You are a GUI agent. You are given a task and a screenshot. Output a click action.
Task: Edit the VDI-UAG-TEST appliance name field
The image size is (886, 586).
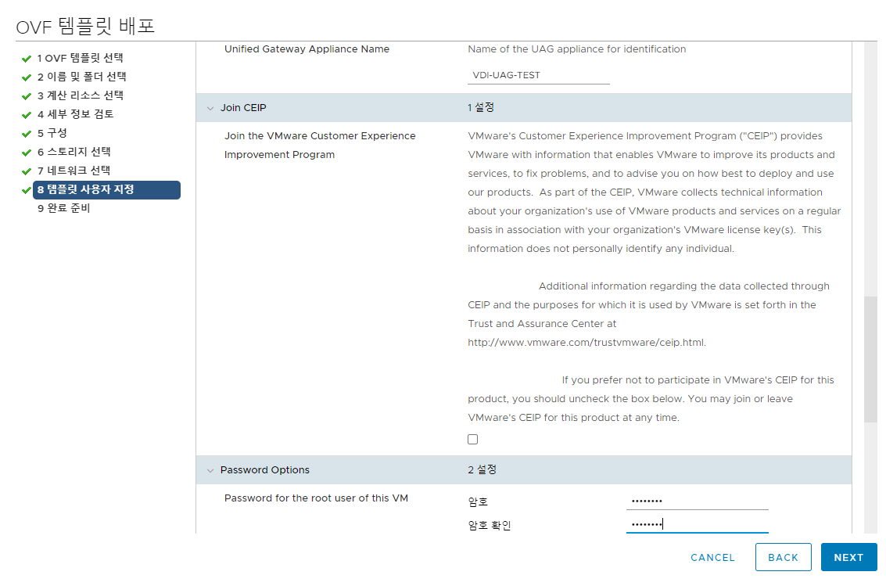(x=539, y=75)
